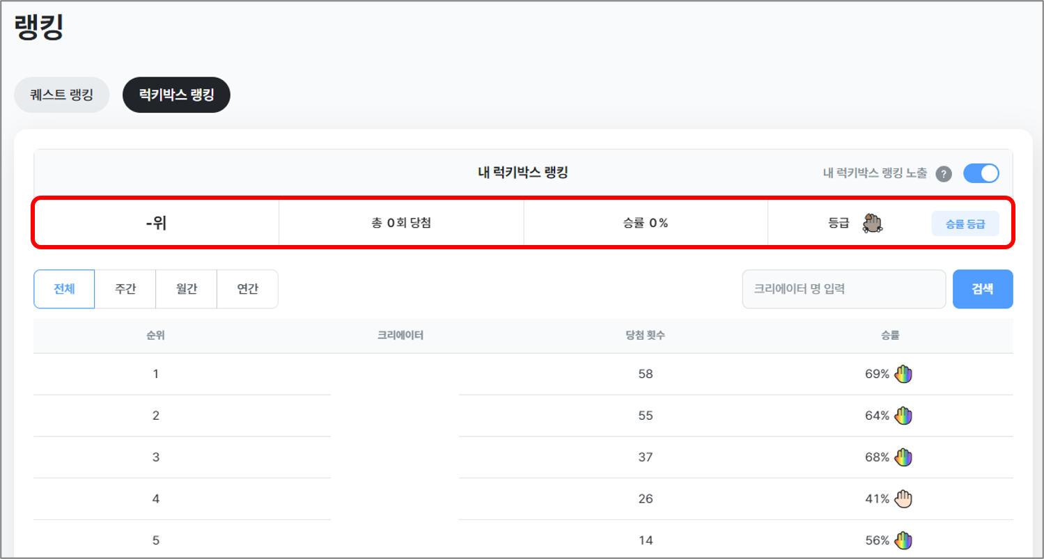Click the 검색 button
Viewport: 1044px width, 559px height.
click(983, 289)
